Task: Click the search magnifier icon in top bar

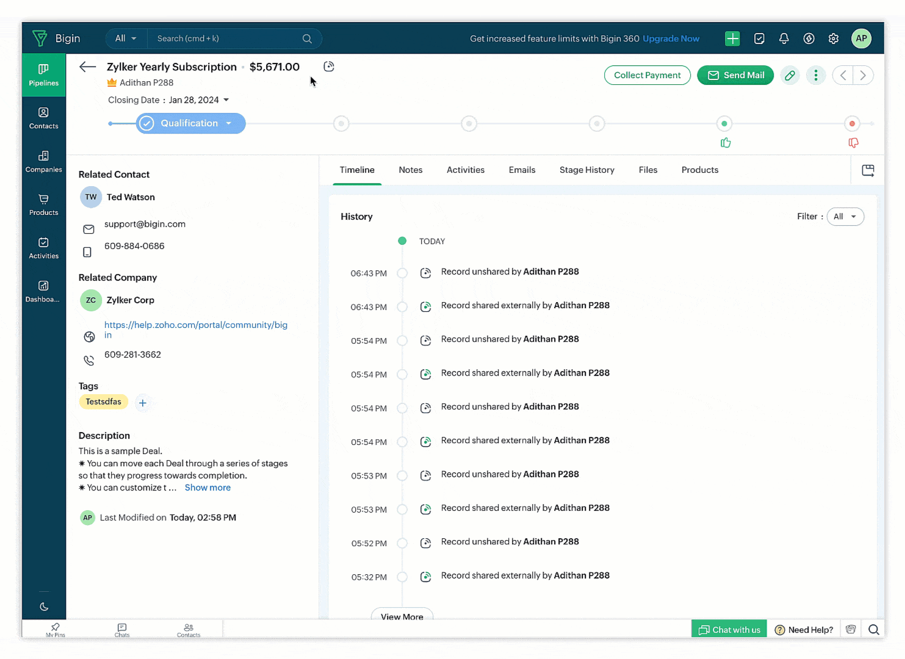Action: tap(307, 38)
